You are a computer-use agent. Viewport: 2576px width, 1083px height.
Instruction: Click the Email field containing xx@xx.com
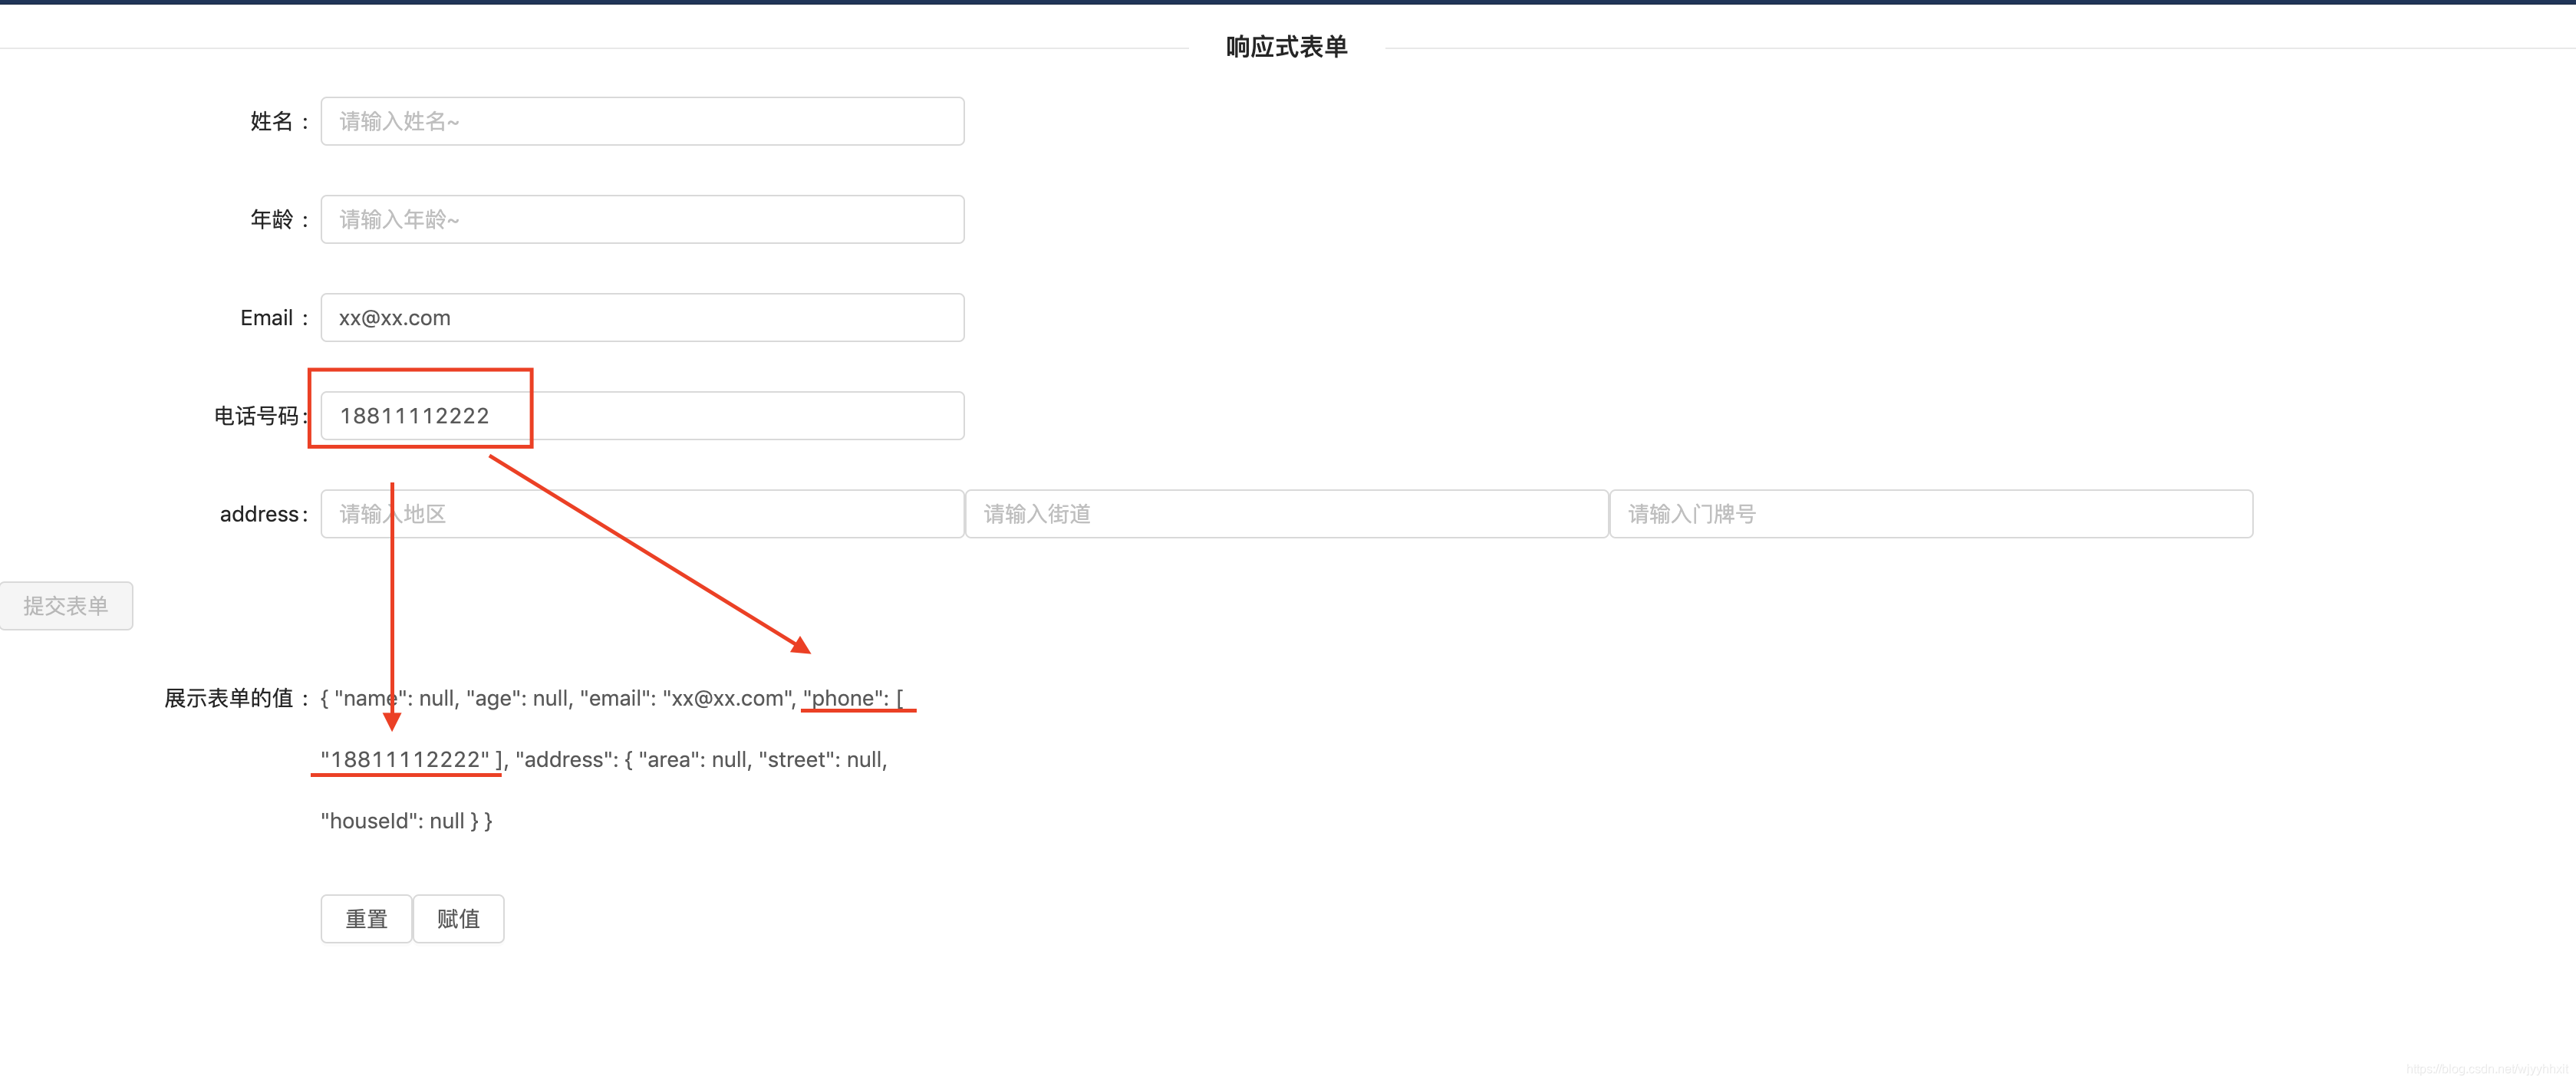tap(641, 317)
